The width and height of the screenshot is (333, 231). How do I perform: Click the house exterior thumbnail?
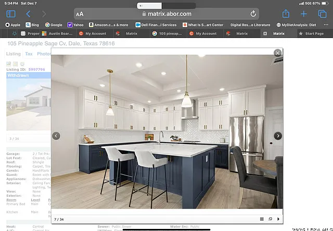[x=29, y=104]
